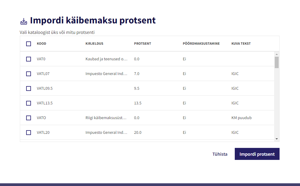Check the VAT0 row checkbox
This screenshot has height=186, width=300.
[29, 59]
